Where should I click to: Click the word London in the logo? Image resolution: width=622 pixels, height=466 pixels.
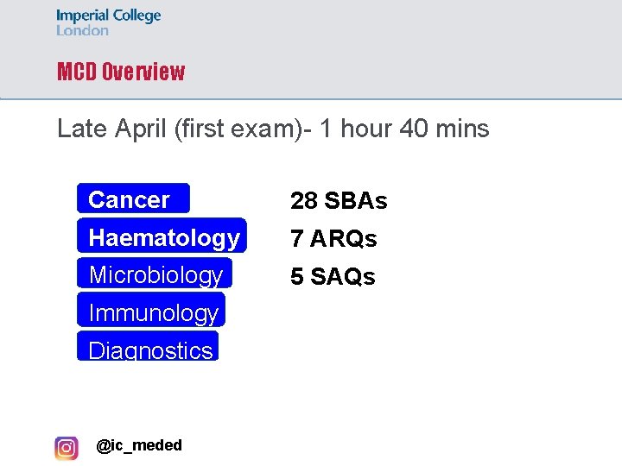coord(83,30)
